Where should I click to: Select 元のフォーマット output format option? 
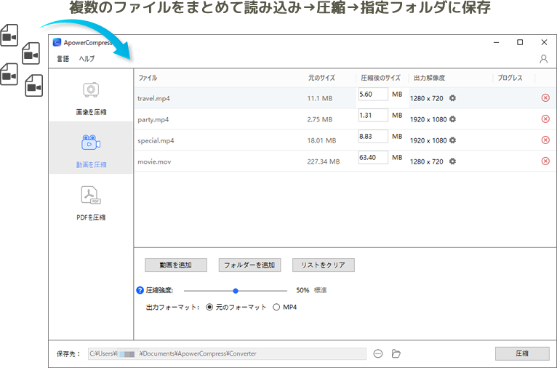tap(210, 308)
